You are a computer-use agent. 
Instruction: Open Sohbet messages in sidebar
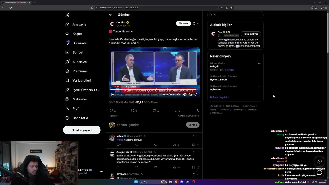74,52
